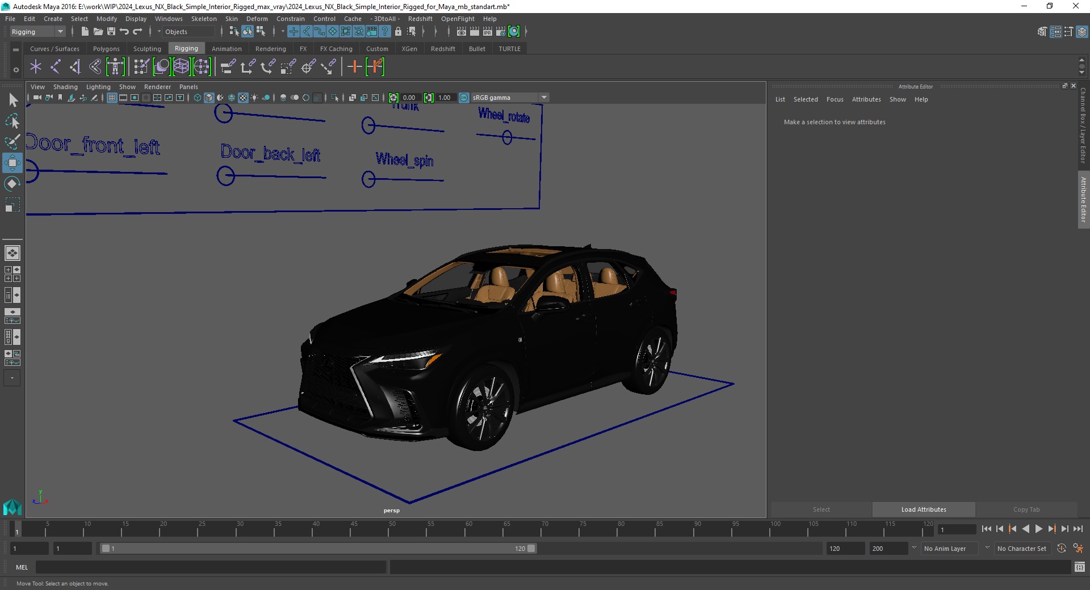Open the Script Editor icon
The image size is (1090, 590).
pyautogui.click(x=1080, y=567)
